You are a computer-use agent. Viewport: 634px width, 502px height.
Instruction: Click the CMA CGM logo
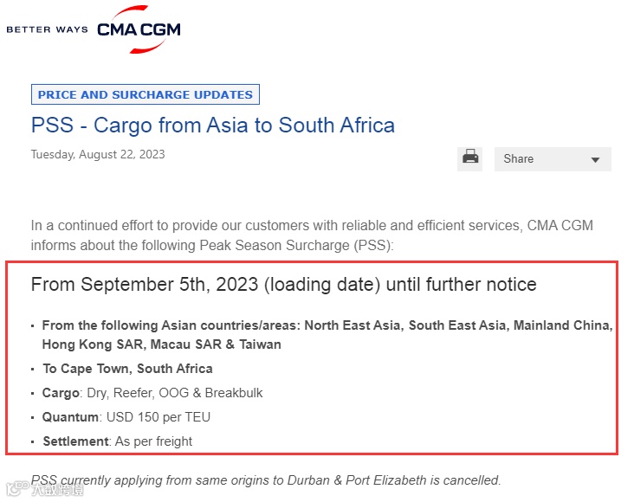click(x=139, y=29)
